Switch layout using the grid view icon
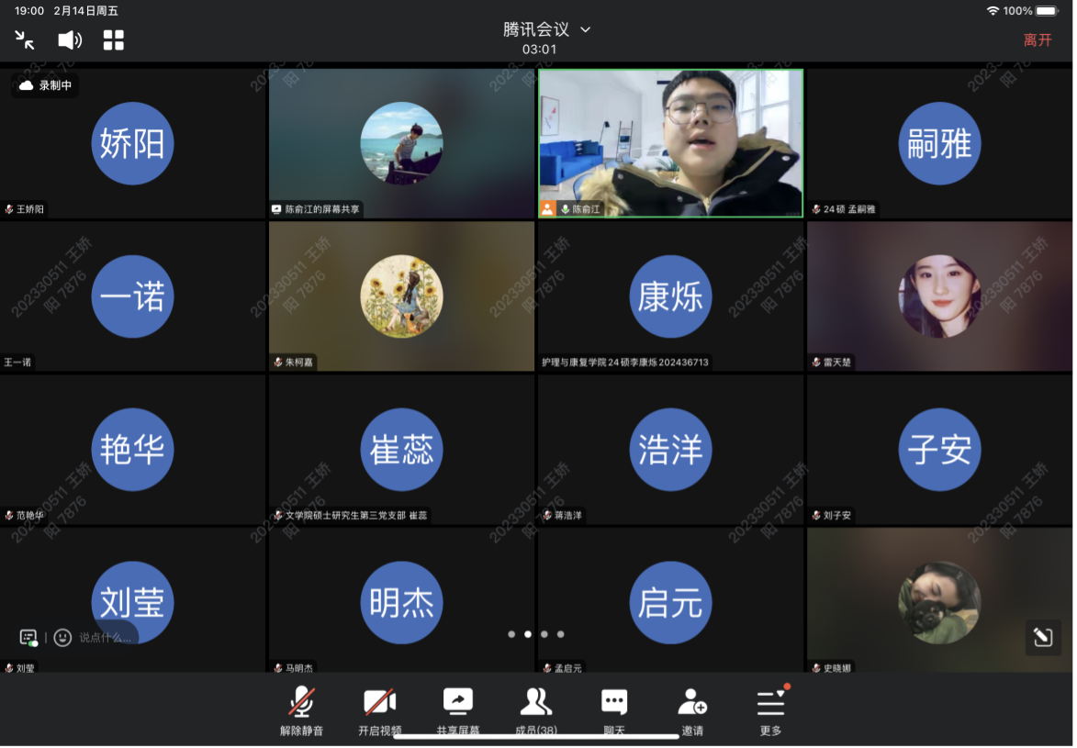Image resolution: width=1077 pixels, height=748 pixels. pyautogui.click(x=114, y=39)
